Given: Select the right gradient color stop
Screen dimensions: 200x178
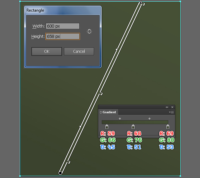Looking at the screenshot, I should click(168, 127).
